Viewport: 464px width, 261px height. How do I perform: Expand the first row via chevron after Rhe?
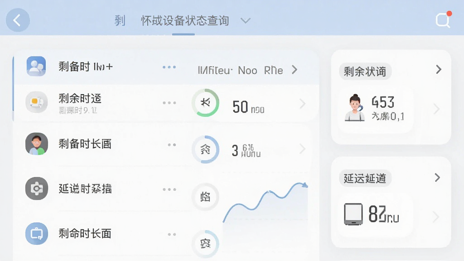click(x=295, y=70)
